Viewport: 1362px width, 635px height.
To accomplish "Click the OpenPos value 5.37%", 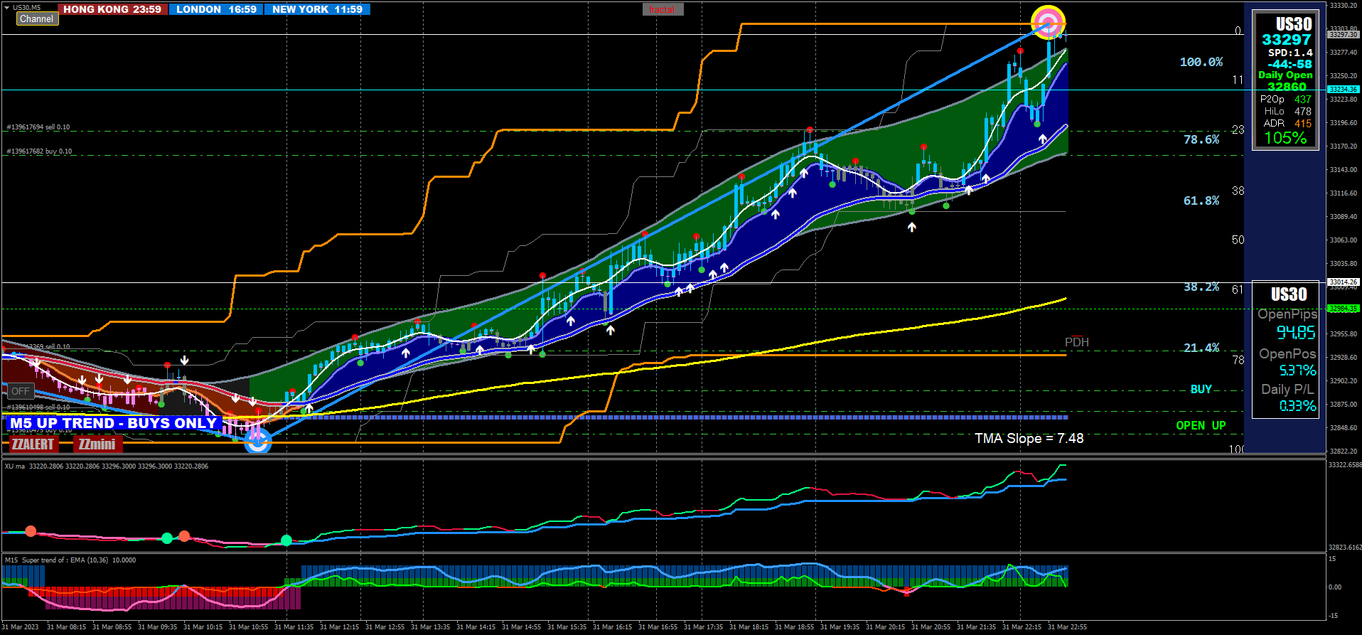I will coord(1297,370).
